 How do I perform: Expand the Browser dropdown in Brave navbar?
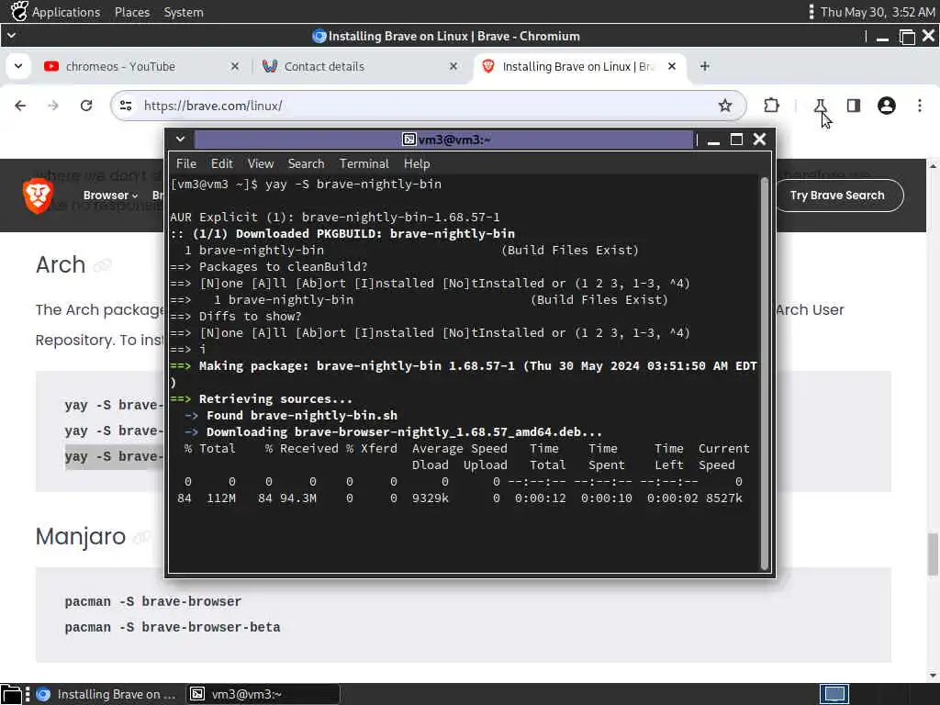110,196
